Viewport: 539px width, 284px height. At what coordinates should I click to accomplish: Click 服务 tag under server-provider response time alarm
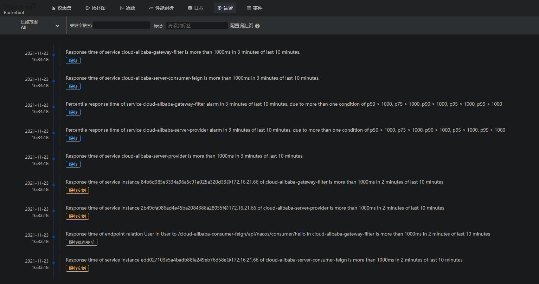[73, 164]
